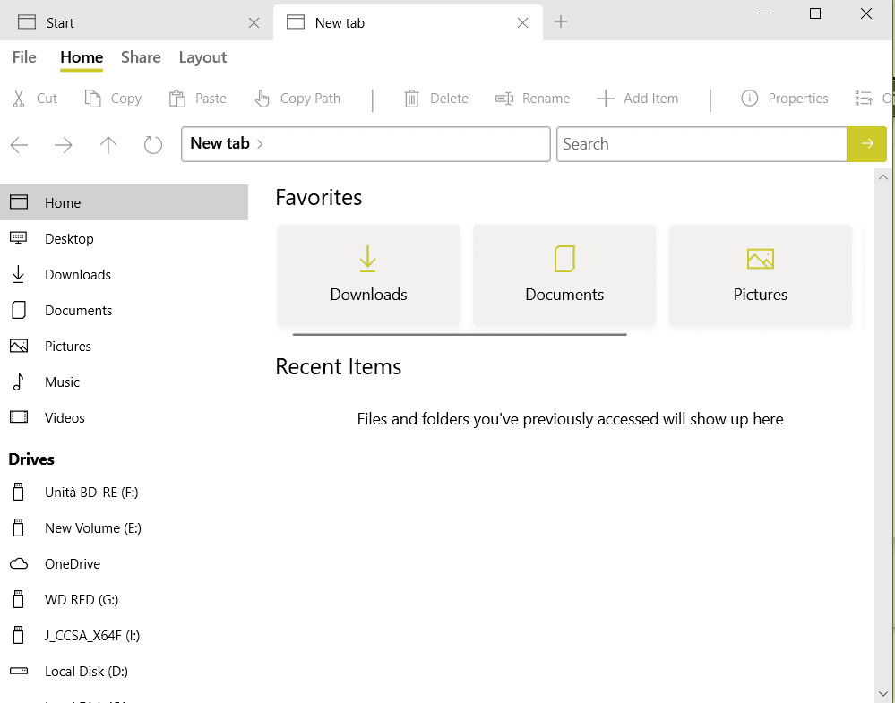
Task: Open a new tab with plus button
Action: coord(561,22)
